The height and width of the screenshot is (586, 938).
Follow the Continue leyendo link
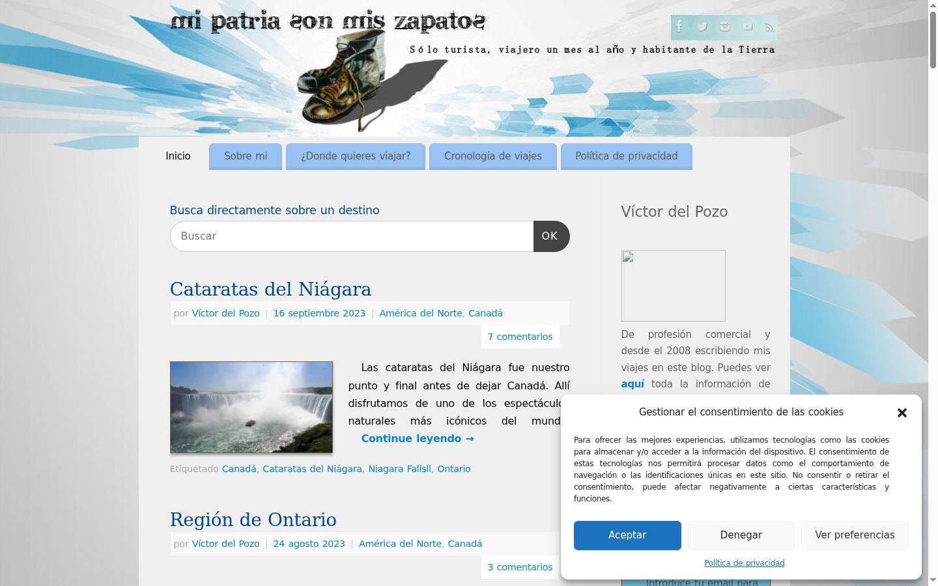[x=418, y=439]
